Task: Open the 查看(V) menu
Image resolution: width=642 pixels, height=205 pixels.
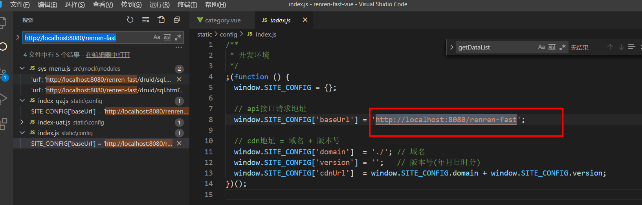Action: coord(103,4)
